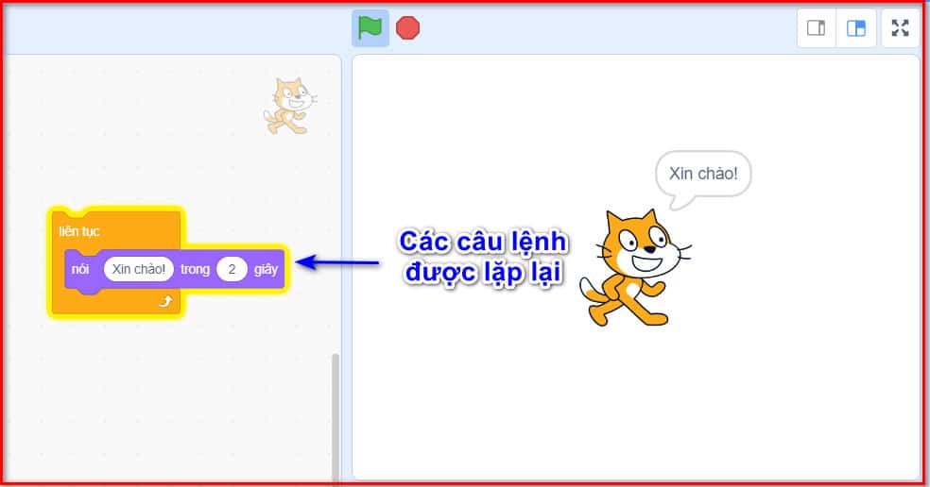
Task: Click the green flag to run
Action: click(370, 28)
